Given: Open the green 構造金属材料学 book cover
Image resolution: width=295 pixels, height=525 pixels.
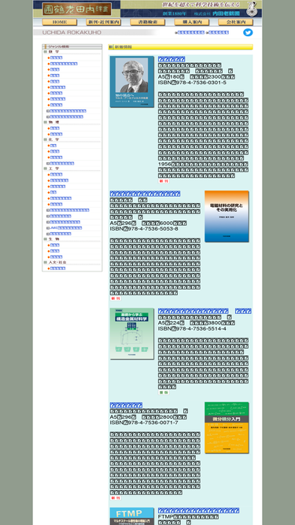Looking at the screenshot, I should tap(132, 334).
